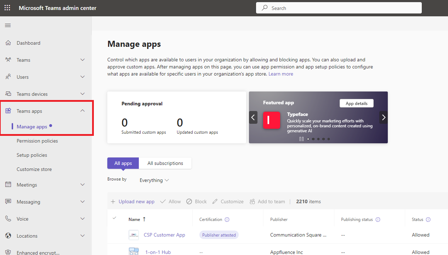Open Dashboard from the home icon
Viewport: 448px width, 255px height.
pos(8,43)
